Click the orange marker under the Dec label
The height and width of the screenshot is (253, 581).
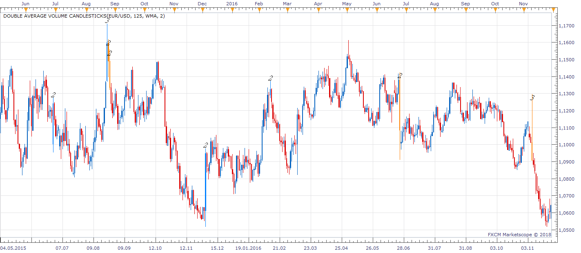point(202,10)
